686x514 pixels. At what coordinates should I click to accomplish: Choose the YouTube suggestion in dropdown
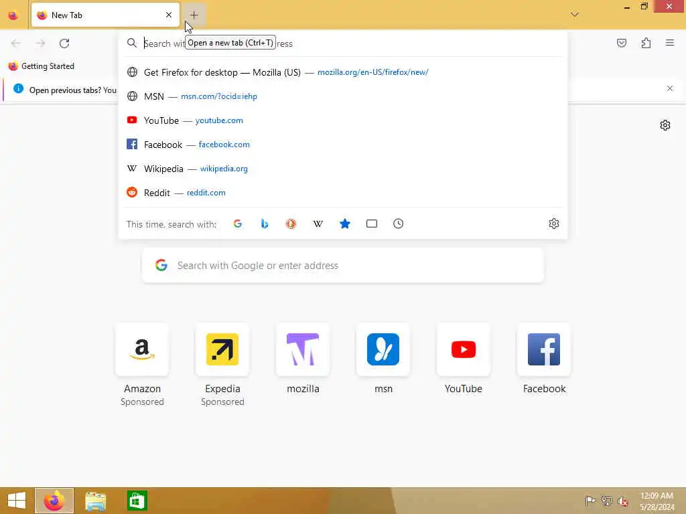(x=343, y=120)
